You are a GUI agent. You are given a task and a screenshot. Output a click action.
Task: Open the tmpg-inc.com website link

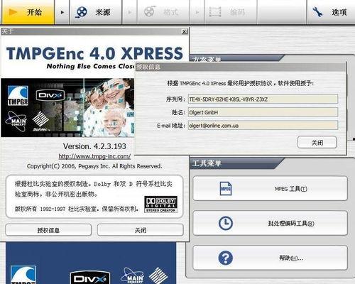(94, 156)
